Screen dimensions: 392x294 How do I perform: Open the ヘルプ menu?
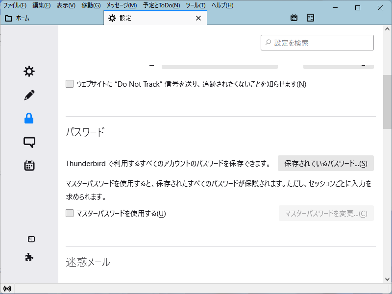tap(222, 5)
